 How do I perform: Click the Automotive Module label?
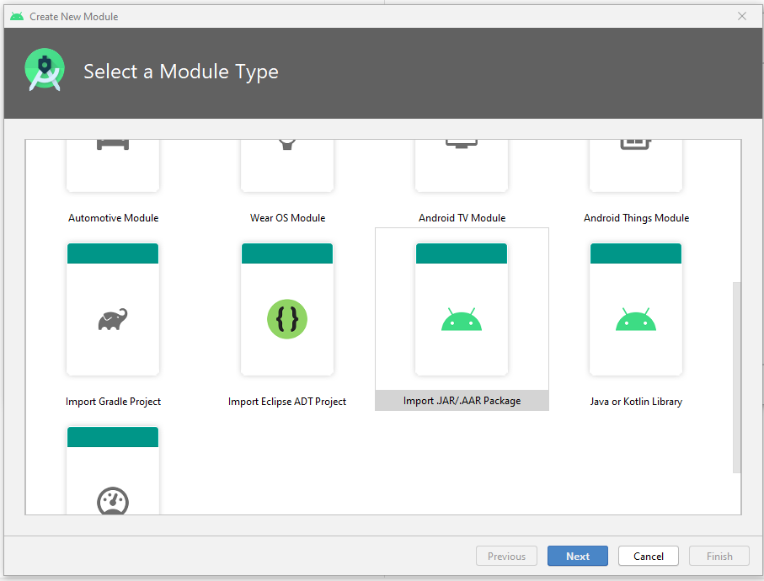[113, 218]
